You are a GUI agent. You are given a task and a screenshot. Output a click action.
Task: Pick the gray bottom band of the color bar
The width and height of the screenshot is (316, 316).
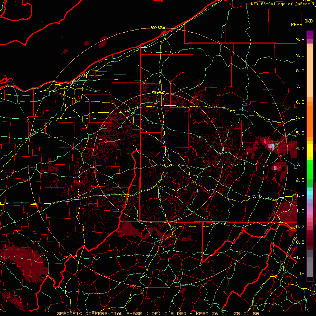(x=310, y=267)
